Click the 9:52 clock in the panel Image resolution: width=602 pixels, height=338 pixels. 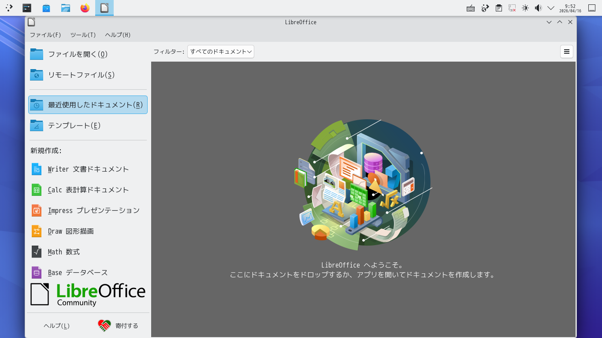[x=570, y=8]
